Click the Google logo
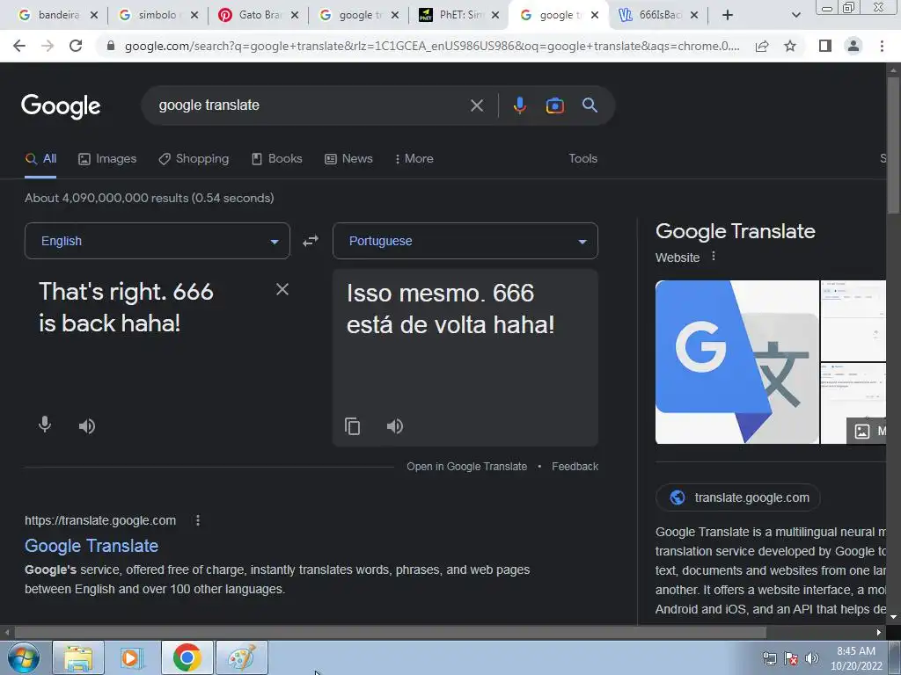Viewport: 901px width, 675px height. [x=61, y=106]
